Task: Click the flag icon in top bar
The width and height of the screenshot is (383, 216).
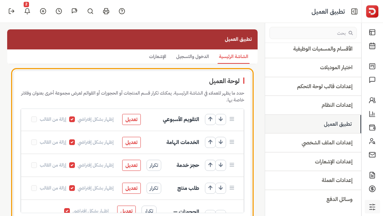Action: click(75, 11)
